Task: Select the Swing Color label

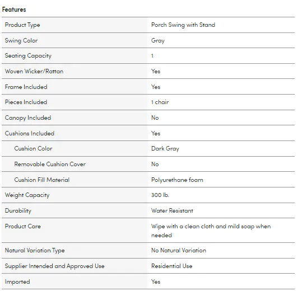Action: (21, 40)
